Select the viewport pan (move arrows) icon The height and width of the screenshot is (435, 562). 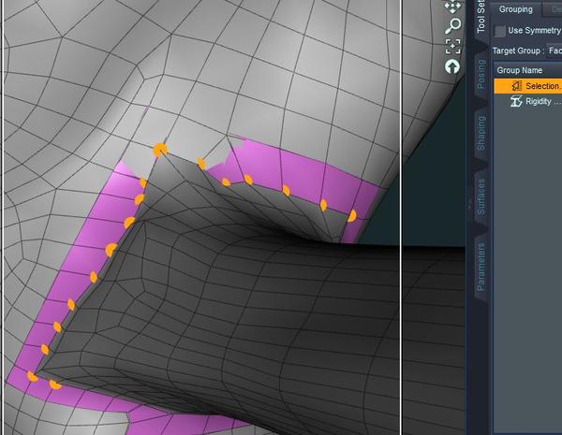[x=452, y=7]
